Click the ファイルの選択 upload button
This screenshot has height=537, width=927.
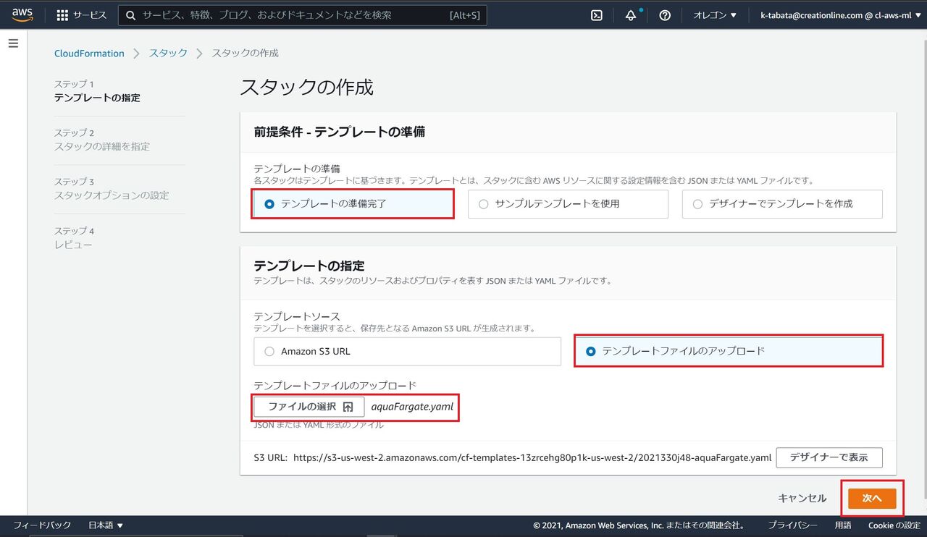[309, 407]
